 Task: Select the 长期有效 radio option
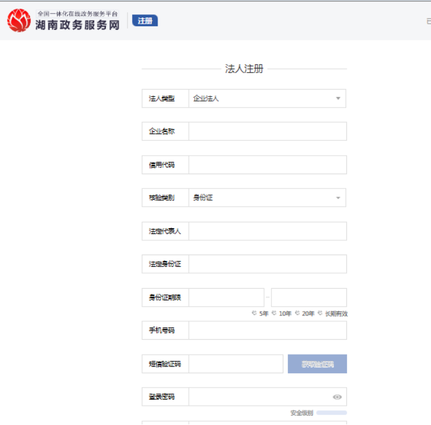click(x=320, y=314)
